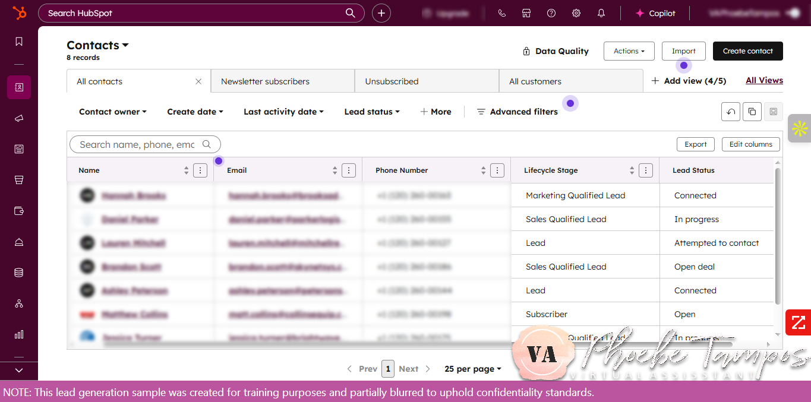Open the Unsubscribed view tab
Image resolution: width=811 pixels, height=402 pixels.
392,81
